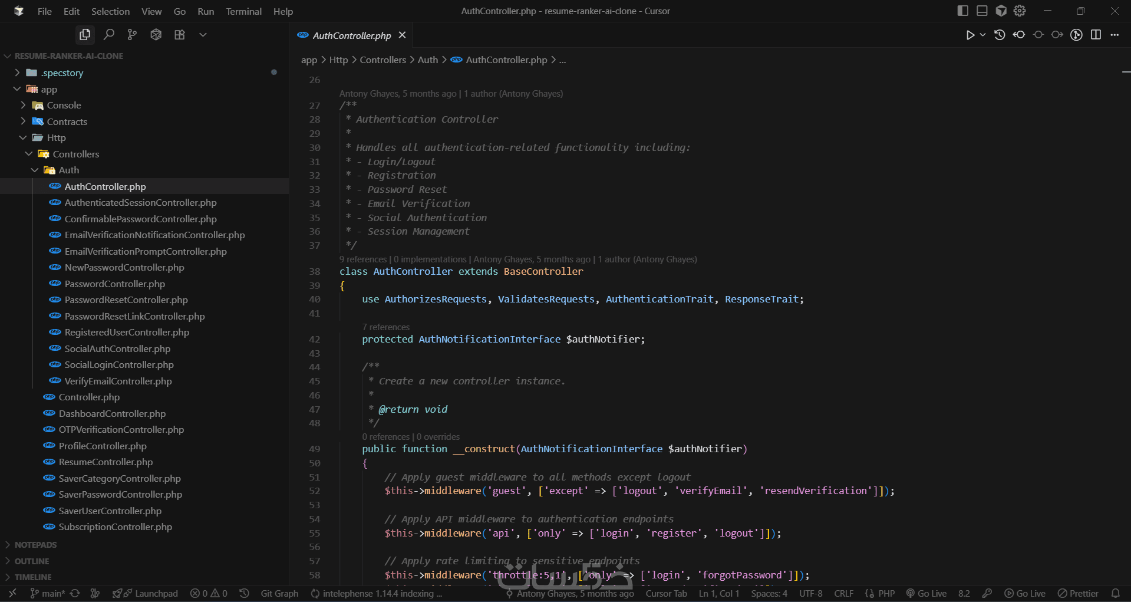This screenshot has width=1131, height=602.
Task: Open changes with previous revision icon
Action: click(x=1019, y=35)
